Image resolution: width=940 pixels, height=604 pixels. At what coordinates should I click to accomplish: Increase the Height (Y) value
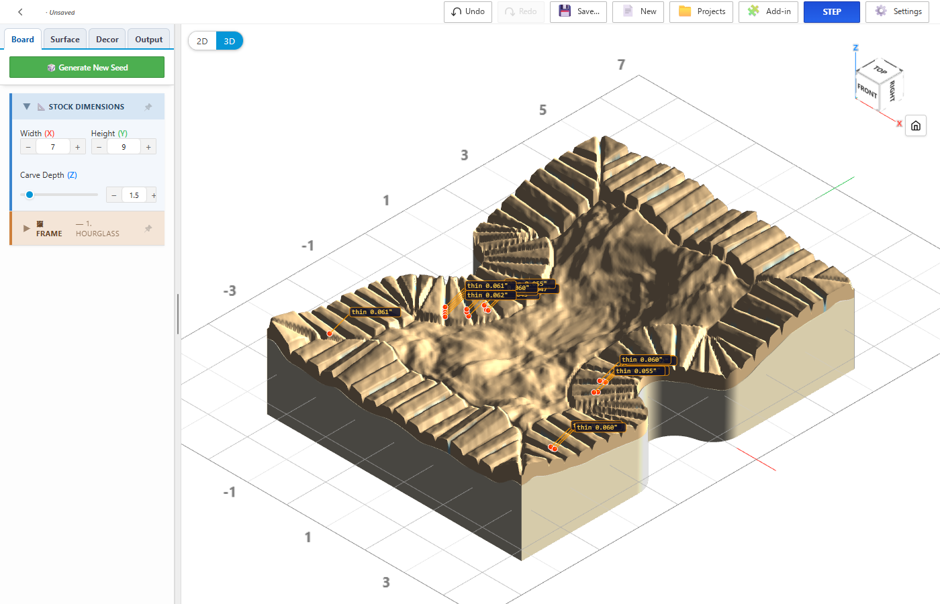(x=148, y=147)
